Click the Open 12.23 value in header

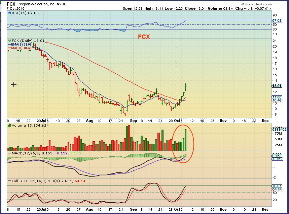click(x=133, y=8)
